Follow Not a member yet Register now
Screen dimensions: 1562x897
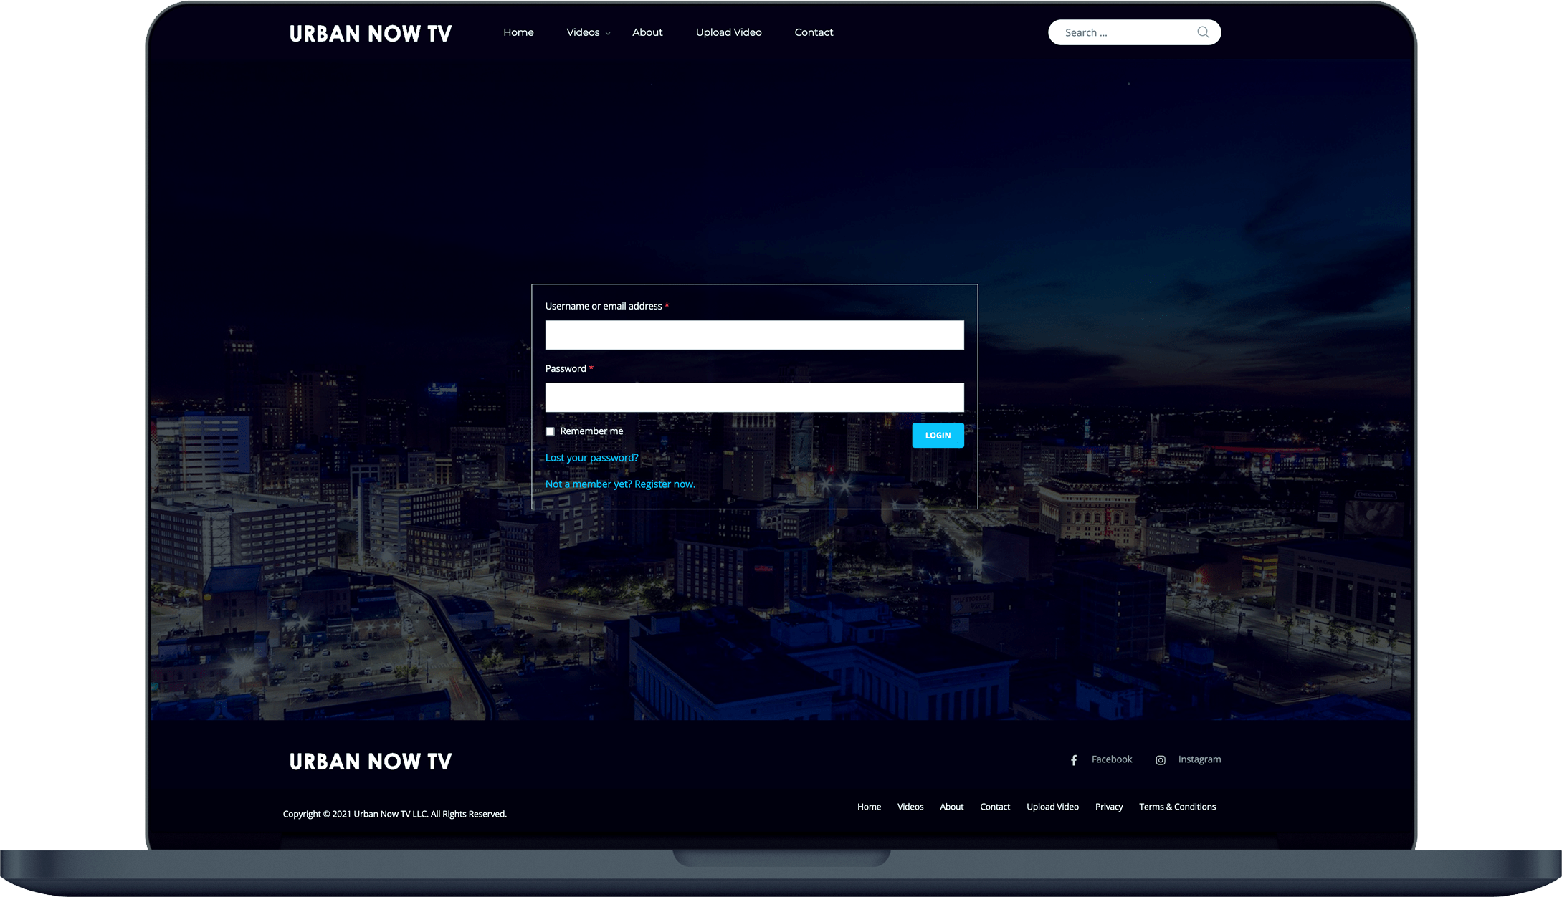click(x=620, y=484)
